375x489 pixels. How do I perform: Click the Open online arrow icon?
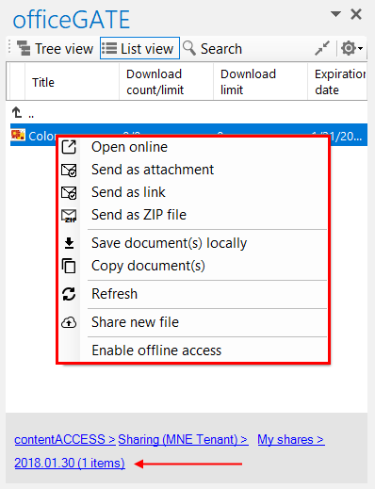[69, 147]
